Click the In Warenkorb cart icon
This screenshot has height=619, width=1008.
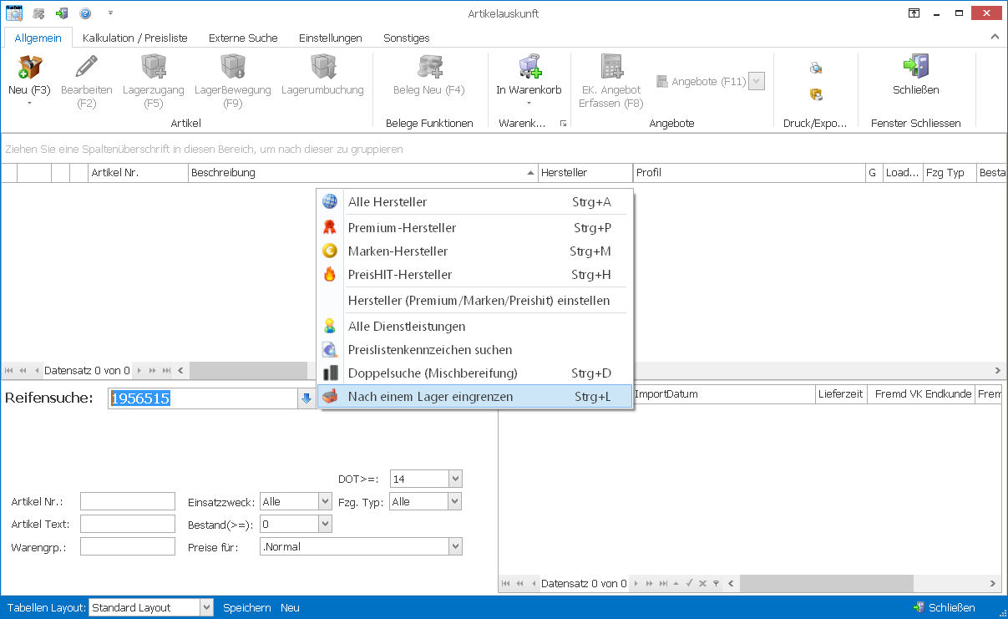click(529, 67)
